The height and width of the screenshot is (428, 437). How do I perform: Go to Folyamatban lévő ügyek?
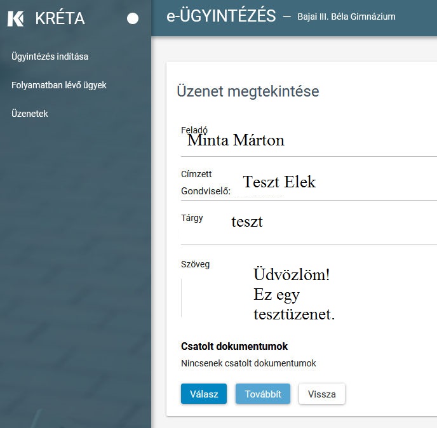click(x=58, y=85)
